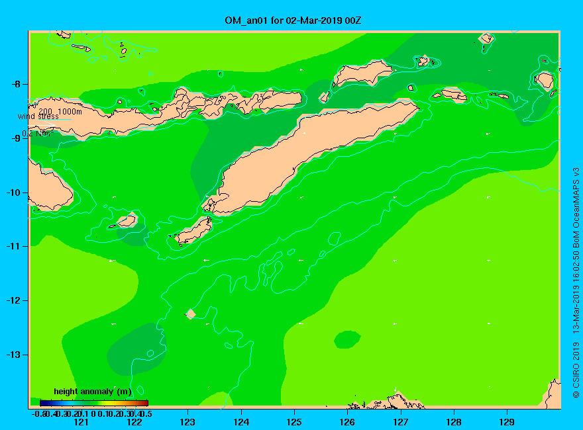Click the '0.2 N/m²' wind scale label
The image size is (583, 430).
point(37,134)
